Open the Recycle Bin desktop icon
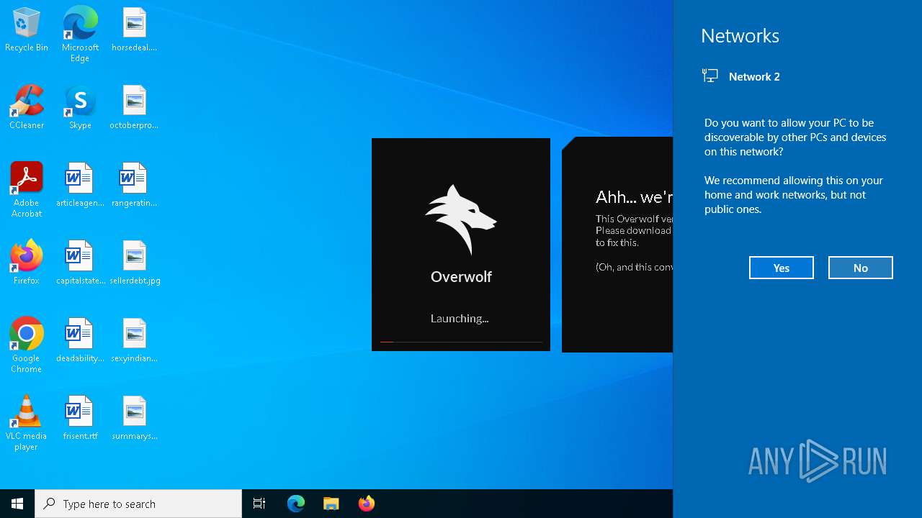 (x=27, y=30)
